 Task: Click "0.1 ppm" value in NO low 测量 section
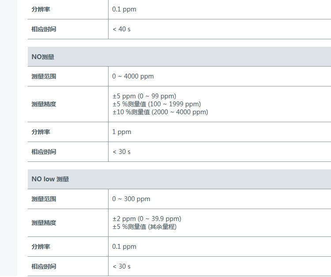tap(124, 247)
